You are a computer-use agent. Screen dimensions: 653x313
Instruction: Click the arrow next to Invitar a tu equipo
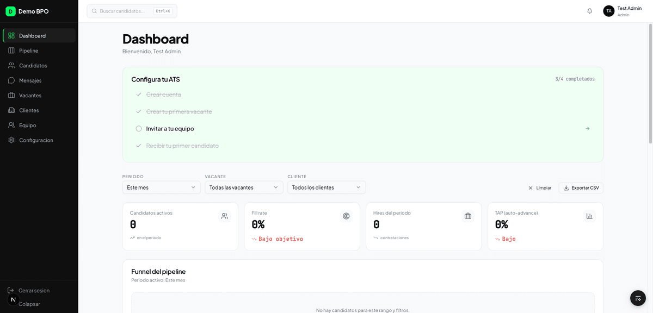(588, 129)
